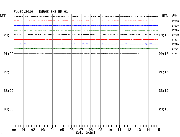Click minute tick label '05'
The width and height of the screenshot is (180, 137).
click(x=62, y=130)
